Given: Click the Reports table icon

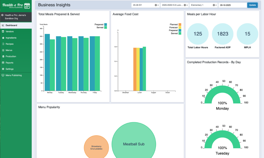Looking at the screenshot, I should (x=3, y=63).
